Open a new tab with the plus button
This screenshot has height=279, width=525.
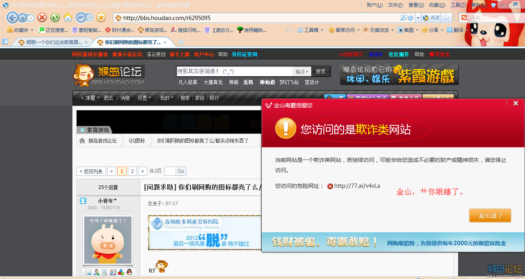(x=181, y=42)
